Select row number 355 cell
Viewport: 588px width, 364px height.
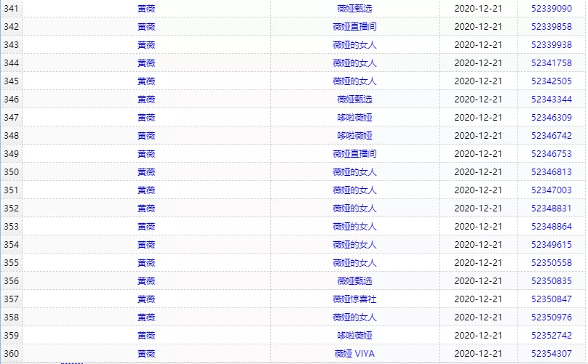11,263
